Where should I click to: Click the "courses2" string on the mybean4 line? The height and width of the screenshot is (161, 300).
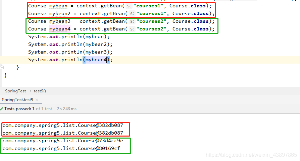[x=151, y=29]
